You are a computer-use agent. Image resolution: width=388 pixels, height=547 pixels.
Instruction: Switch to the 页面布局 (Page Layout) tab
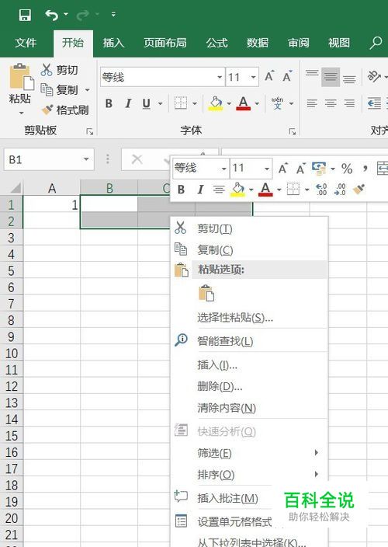click(165, 43)
